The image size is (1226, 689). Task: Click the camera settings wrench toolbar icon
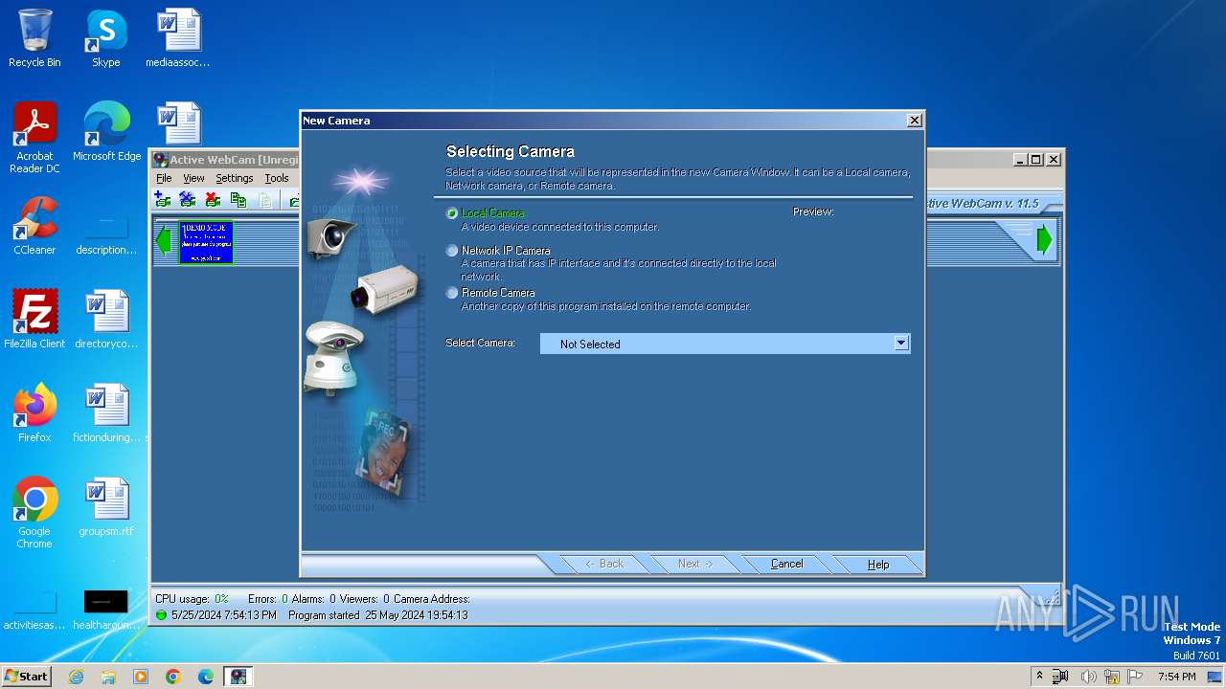click(188, 199)
